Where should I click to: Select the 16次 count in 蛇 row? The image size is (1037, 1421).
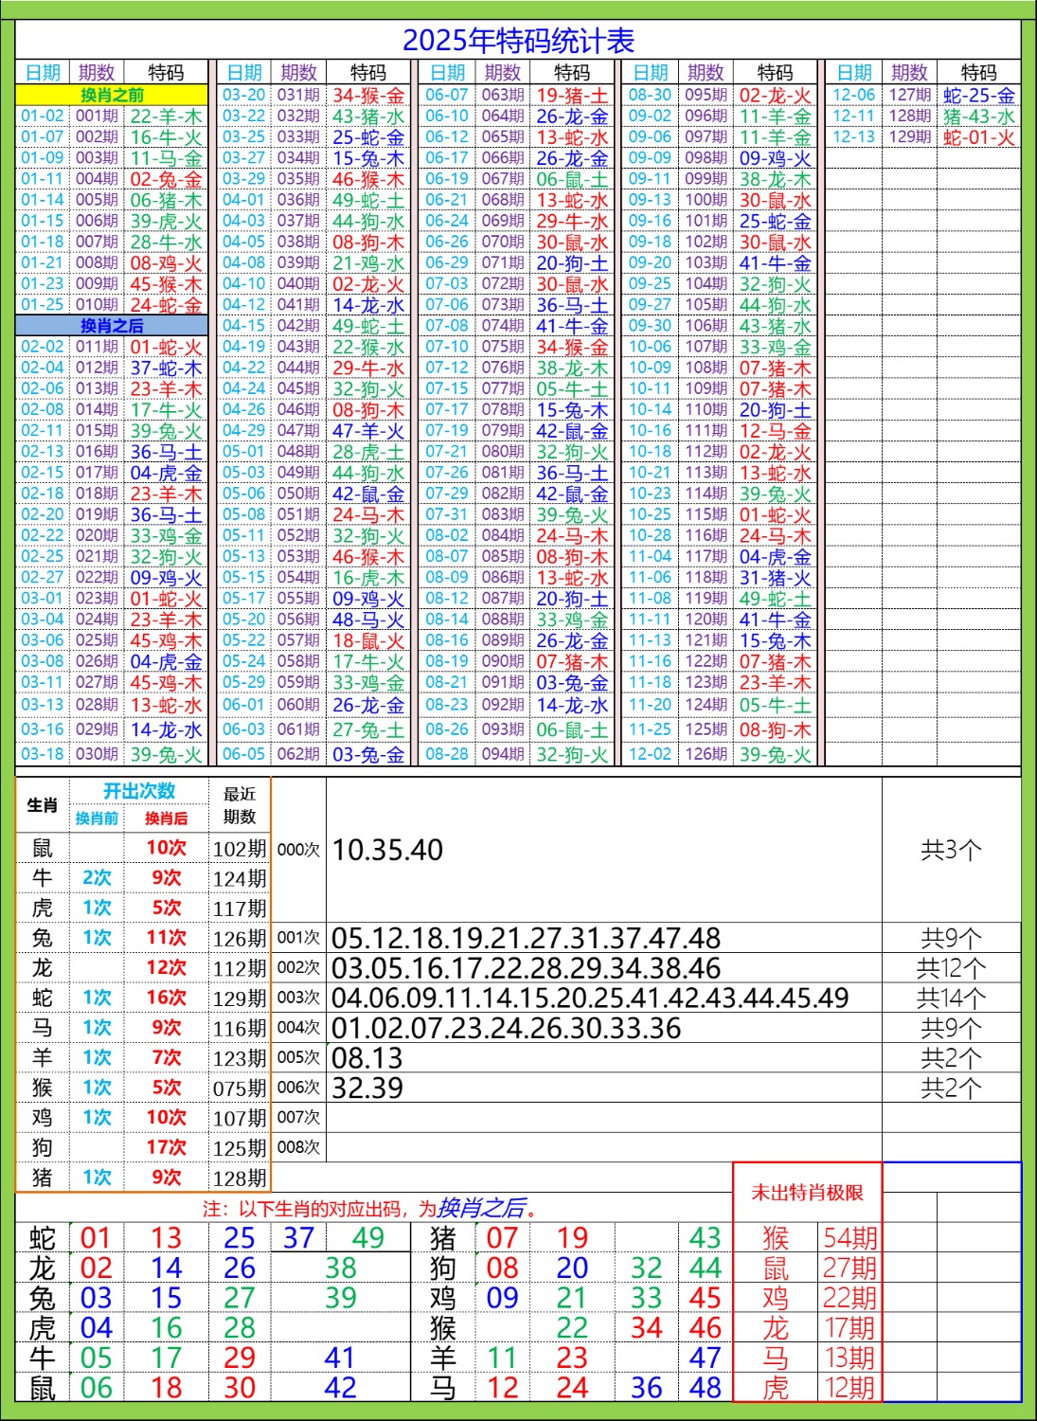pyautogui.click(x=166, y=998)
